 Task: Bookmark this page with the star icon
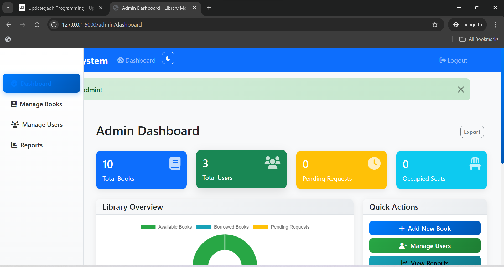click(x=435, y=25)
